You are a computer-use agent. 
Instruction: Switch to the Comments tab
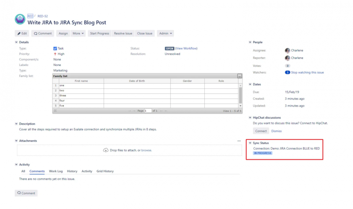(37, 171)
